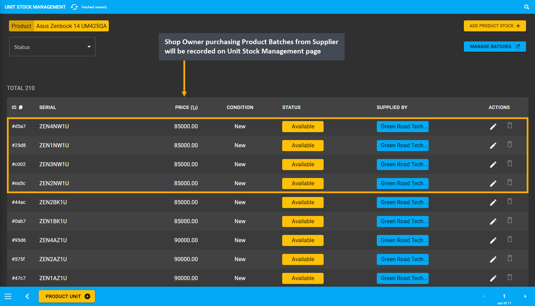Click the SUPPLIED BY column header

pos(392,107)
